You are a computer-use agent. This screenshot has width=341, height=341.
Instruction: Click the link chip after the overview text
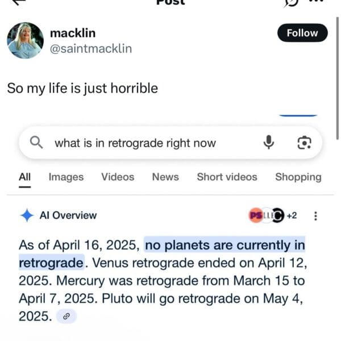click(66, 317)
